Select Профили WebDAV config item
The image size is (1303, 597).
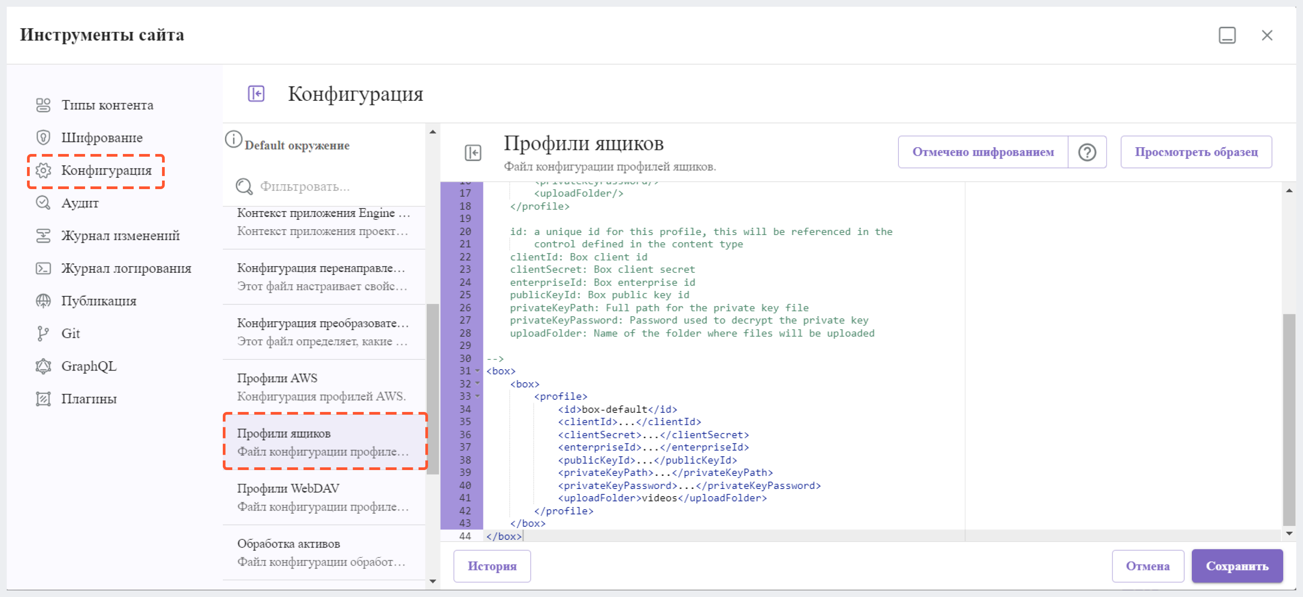pos(324,498)
